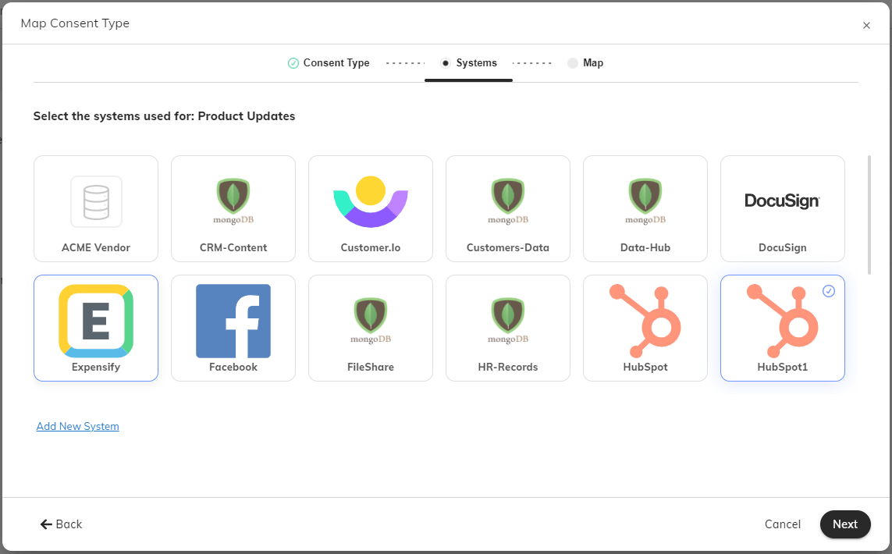Click the HubSpot1 sprocket logo
This screenshot has width=892, height=554.
pos(782,321)
